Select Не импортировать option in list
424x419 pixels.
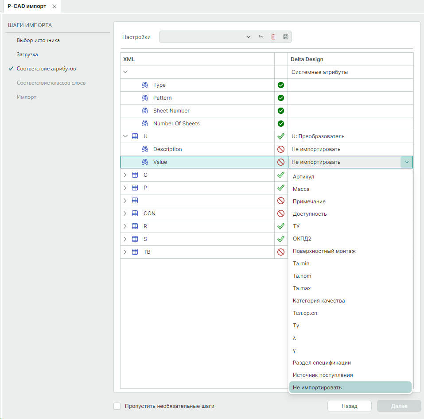point(317,388)
